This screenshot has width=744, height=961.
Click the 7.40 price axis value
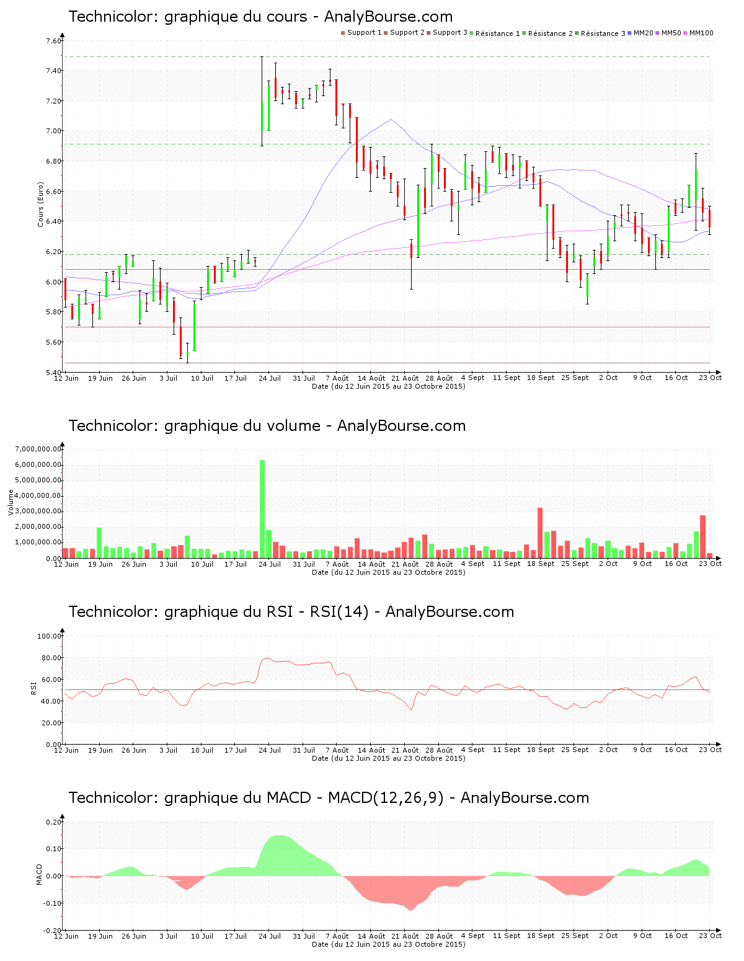(53, 71)
